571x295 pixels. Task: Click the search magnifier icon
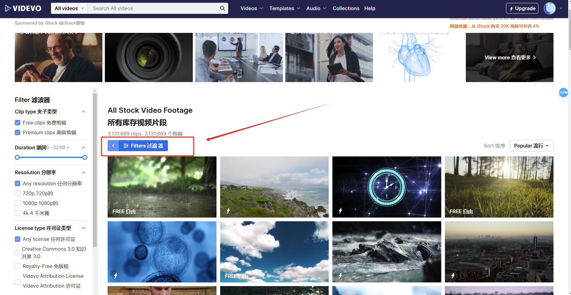223,8
